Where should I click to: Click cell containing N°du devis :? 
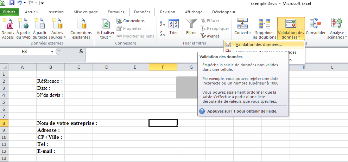[51, 95]
